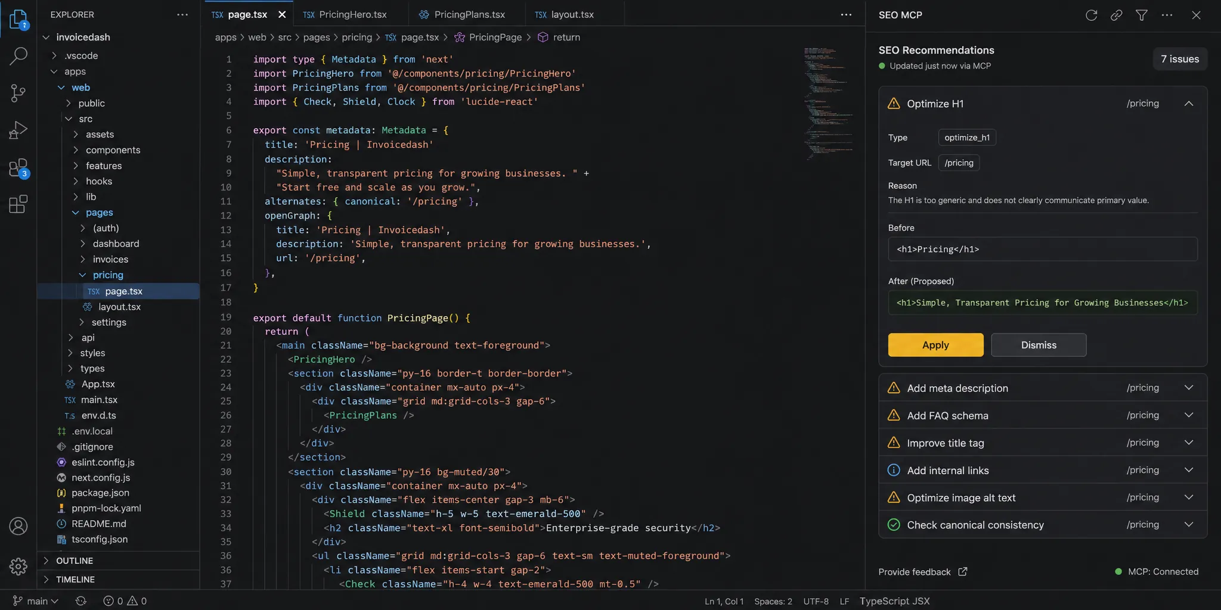Close the SEO MCP panel

(1196, 15)
